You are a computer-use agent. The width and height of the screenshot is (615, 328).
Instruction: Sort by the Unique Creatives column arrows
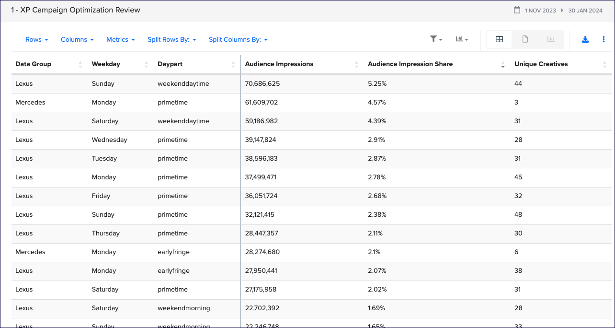point(604,64)
